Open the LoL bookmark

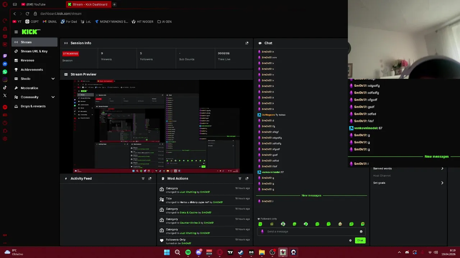pyautogui.click(x=86, y=21)
